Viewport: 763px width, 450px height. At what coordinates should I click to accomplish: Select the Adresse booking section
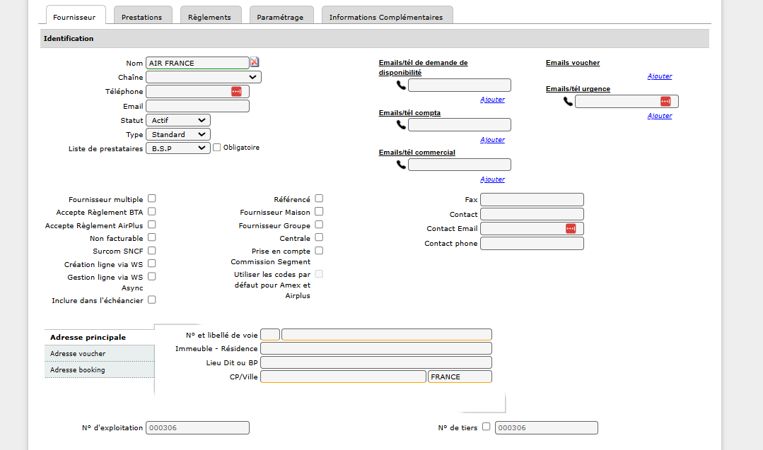pyautogui.click(x=100, y=369)
